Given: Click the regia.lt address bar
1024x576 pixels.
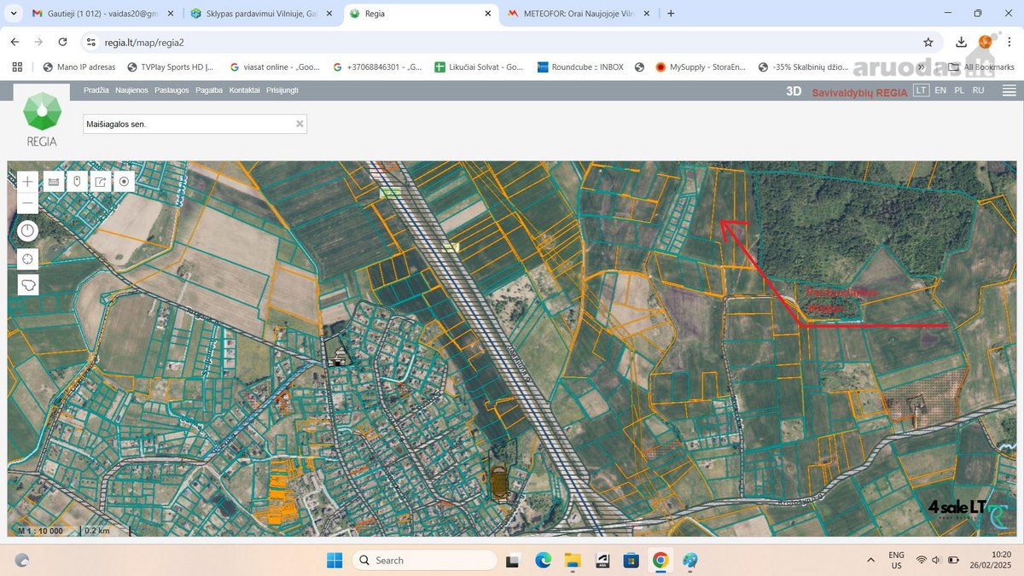Looking at the screenshot, I should pyautogui.click(x=503, y=42).
